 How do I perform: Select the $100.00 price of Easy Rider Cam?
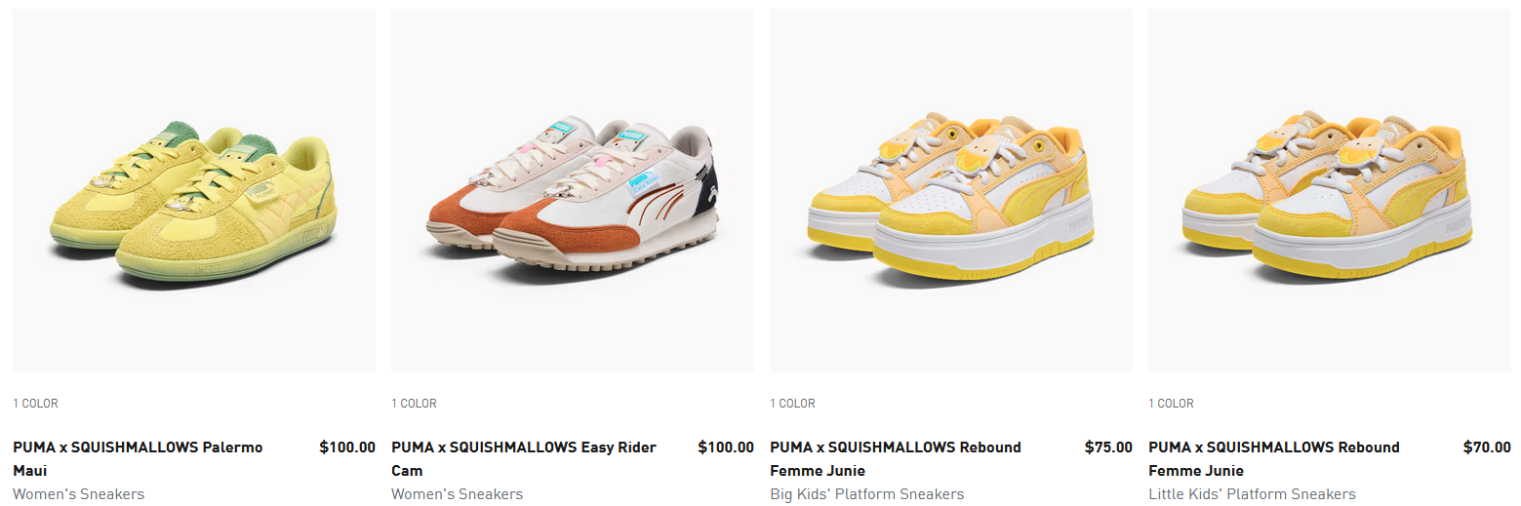[726, 448]
